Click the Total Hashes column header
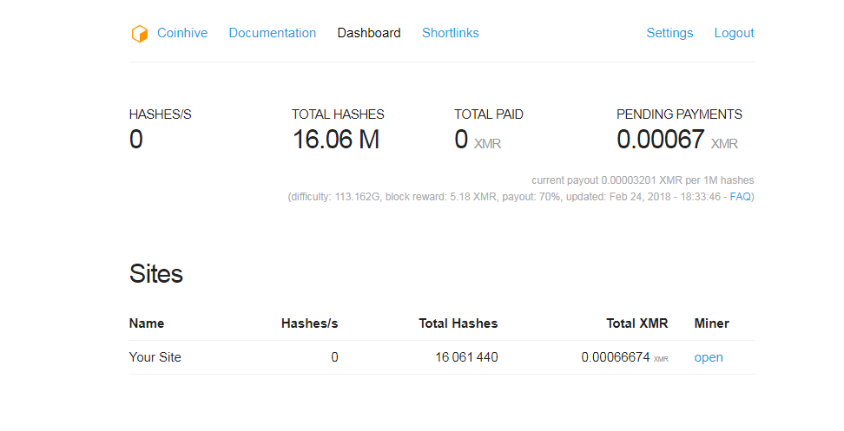The image size is (844, 431). tap(458, 323)
